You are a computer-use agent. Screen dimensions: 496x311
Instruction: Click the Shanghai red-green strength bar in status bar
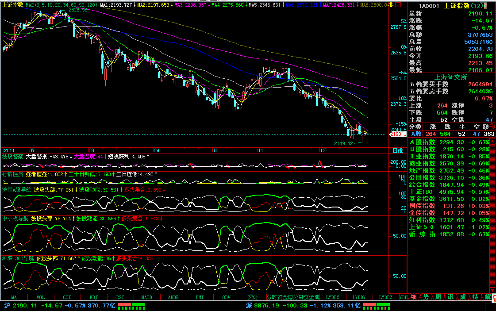(131, 306)
